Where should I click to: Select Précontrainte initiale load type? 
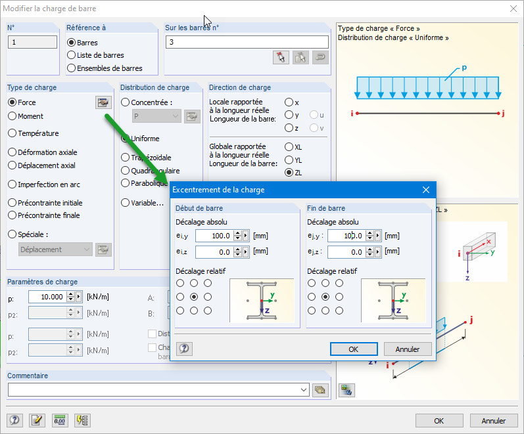click(12, 203)
